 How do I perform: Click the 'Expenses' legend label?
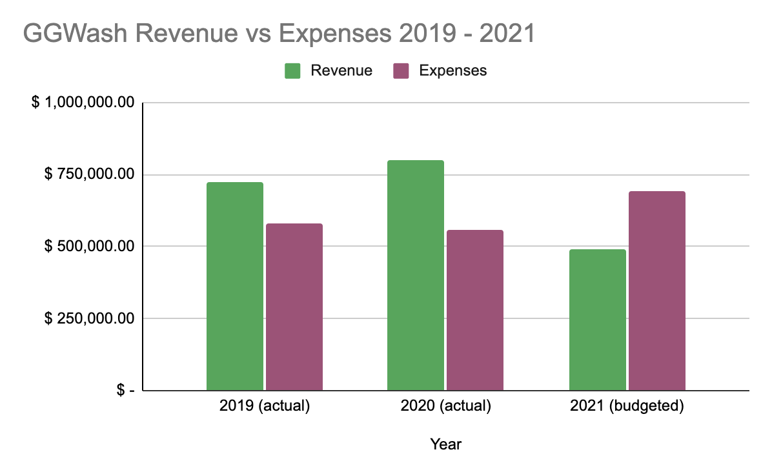[x=453, y=70]
